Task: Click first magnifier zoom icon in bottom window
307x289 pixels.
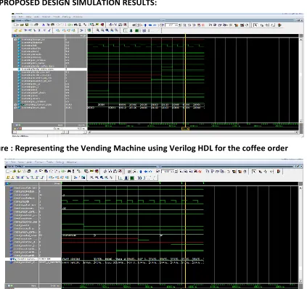Action: click(x=91, y=177)
